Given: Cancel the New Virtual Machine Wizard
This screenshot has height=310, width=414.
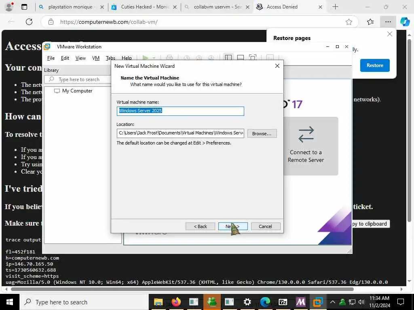Looking at the screenshot, I should point(266,226).
